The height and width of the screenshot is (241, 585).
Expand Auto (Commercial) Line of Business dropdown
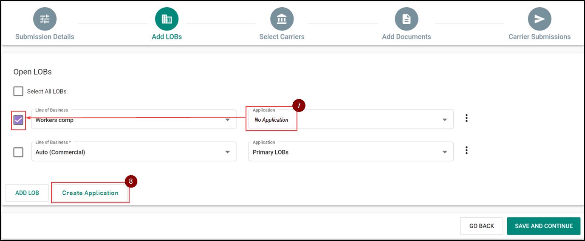[134, 151]
